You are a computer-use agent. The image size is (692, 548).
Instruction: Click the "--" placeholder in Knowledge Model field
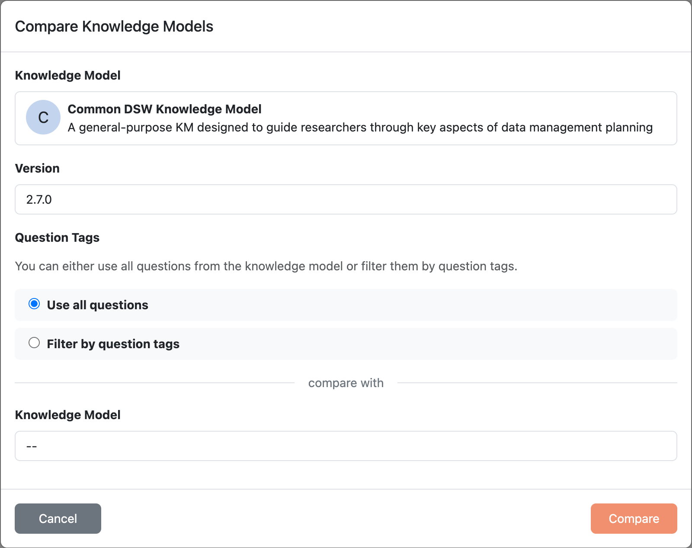click(32, 446)
